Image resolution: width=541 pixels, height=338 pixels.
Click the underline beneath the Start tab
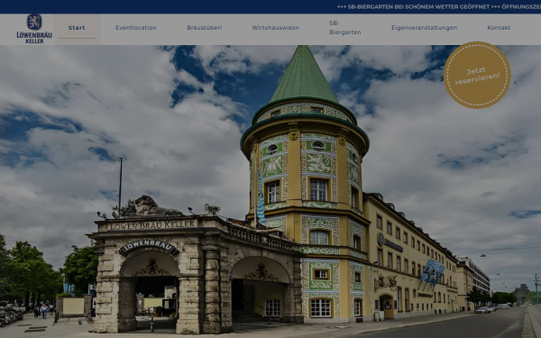(x=77, y=38)
